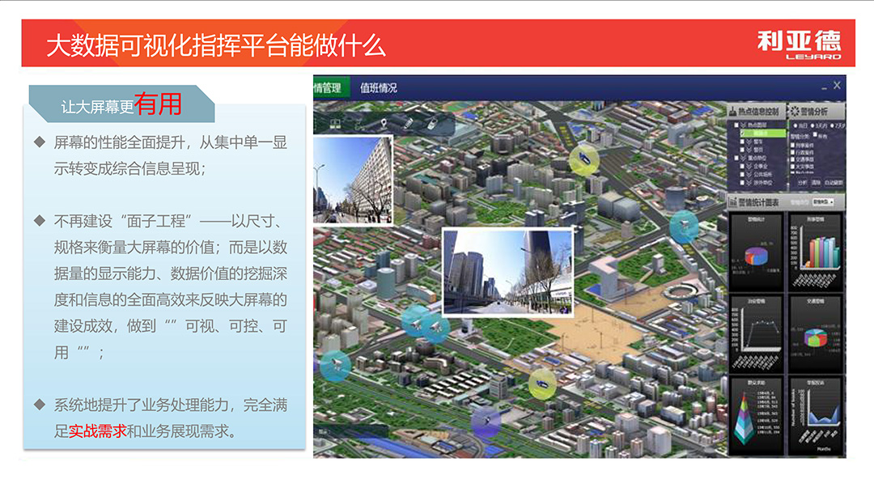The width and height of the screenshot is (874, 492).
Task: Select the monitor capture icon on the toolbar
Action: (x=336, y=124)
